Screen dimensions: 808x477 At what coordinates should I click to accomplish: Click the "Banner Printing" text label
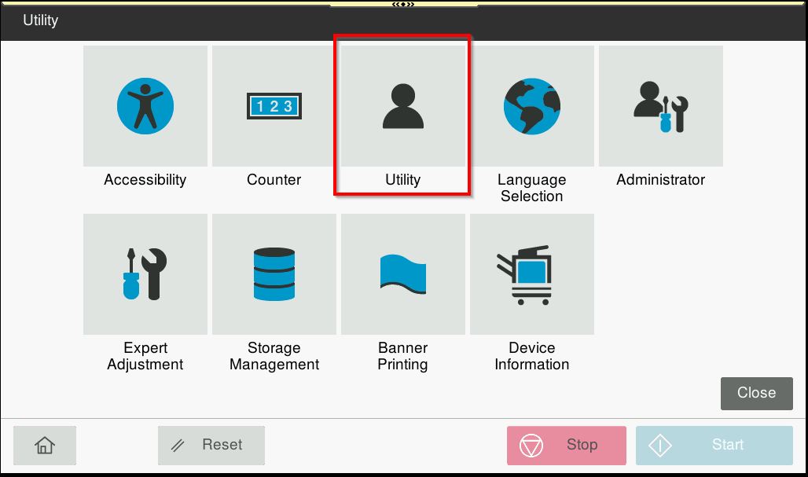[403, 356]
